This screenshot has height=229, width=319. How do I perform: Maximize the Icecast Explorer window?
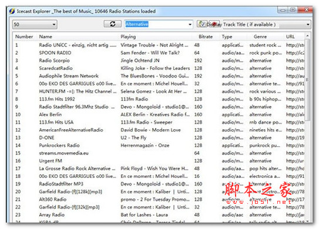coord(293,10)
